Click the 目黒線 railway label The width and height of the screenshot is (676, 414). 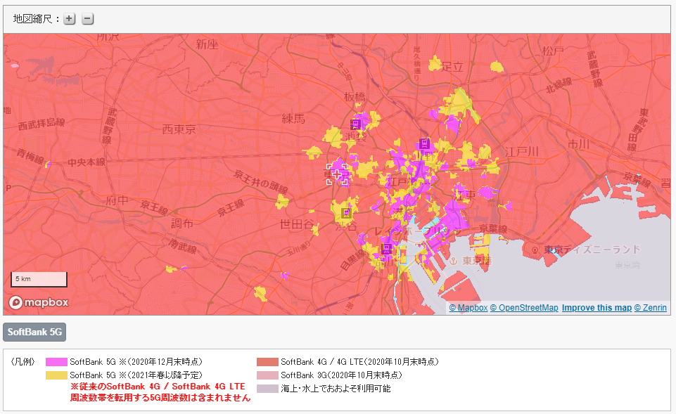tap(352, 260)
